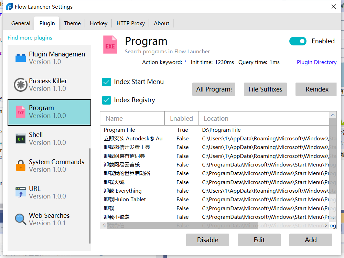The width and height of the screenshot is (344, 258).
Task: Toggle the Program plugin Enabled switch
Action: (298, 41)
